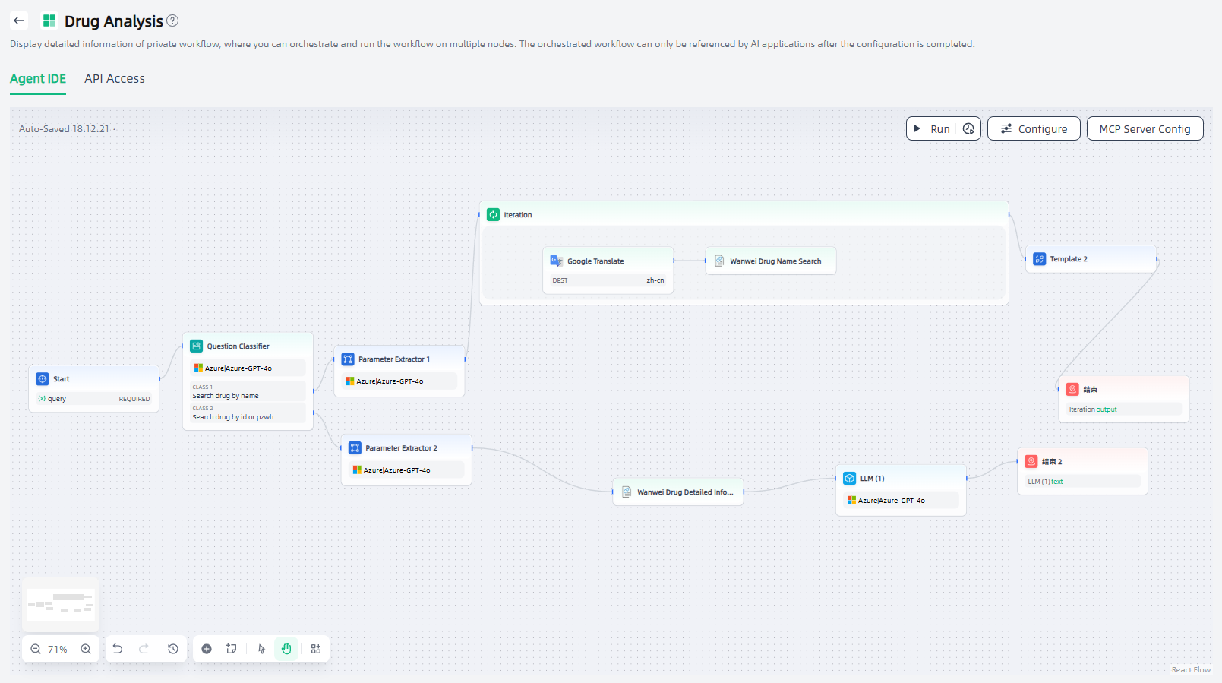Click the minimap preview thumbnail
Image resolution: width=1222 pixels, height=683 pixels.
point(61,605)
